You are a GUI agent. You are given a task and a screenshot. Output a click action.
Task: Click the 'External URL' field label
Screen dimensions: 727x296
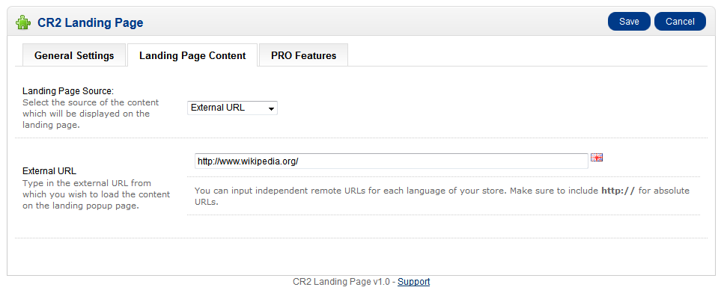[49, 171]
